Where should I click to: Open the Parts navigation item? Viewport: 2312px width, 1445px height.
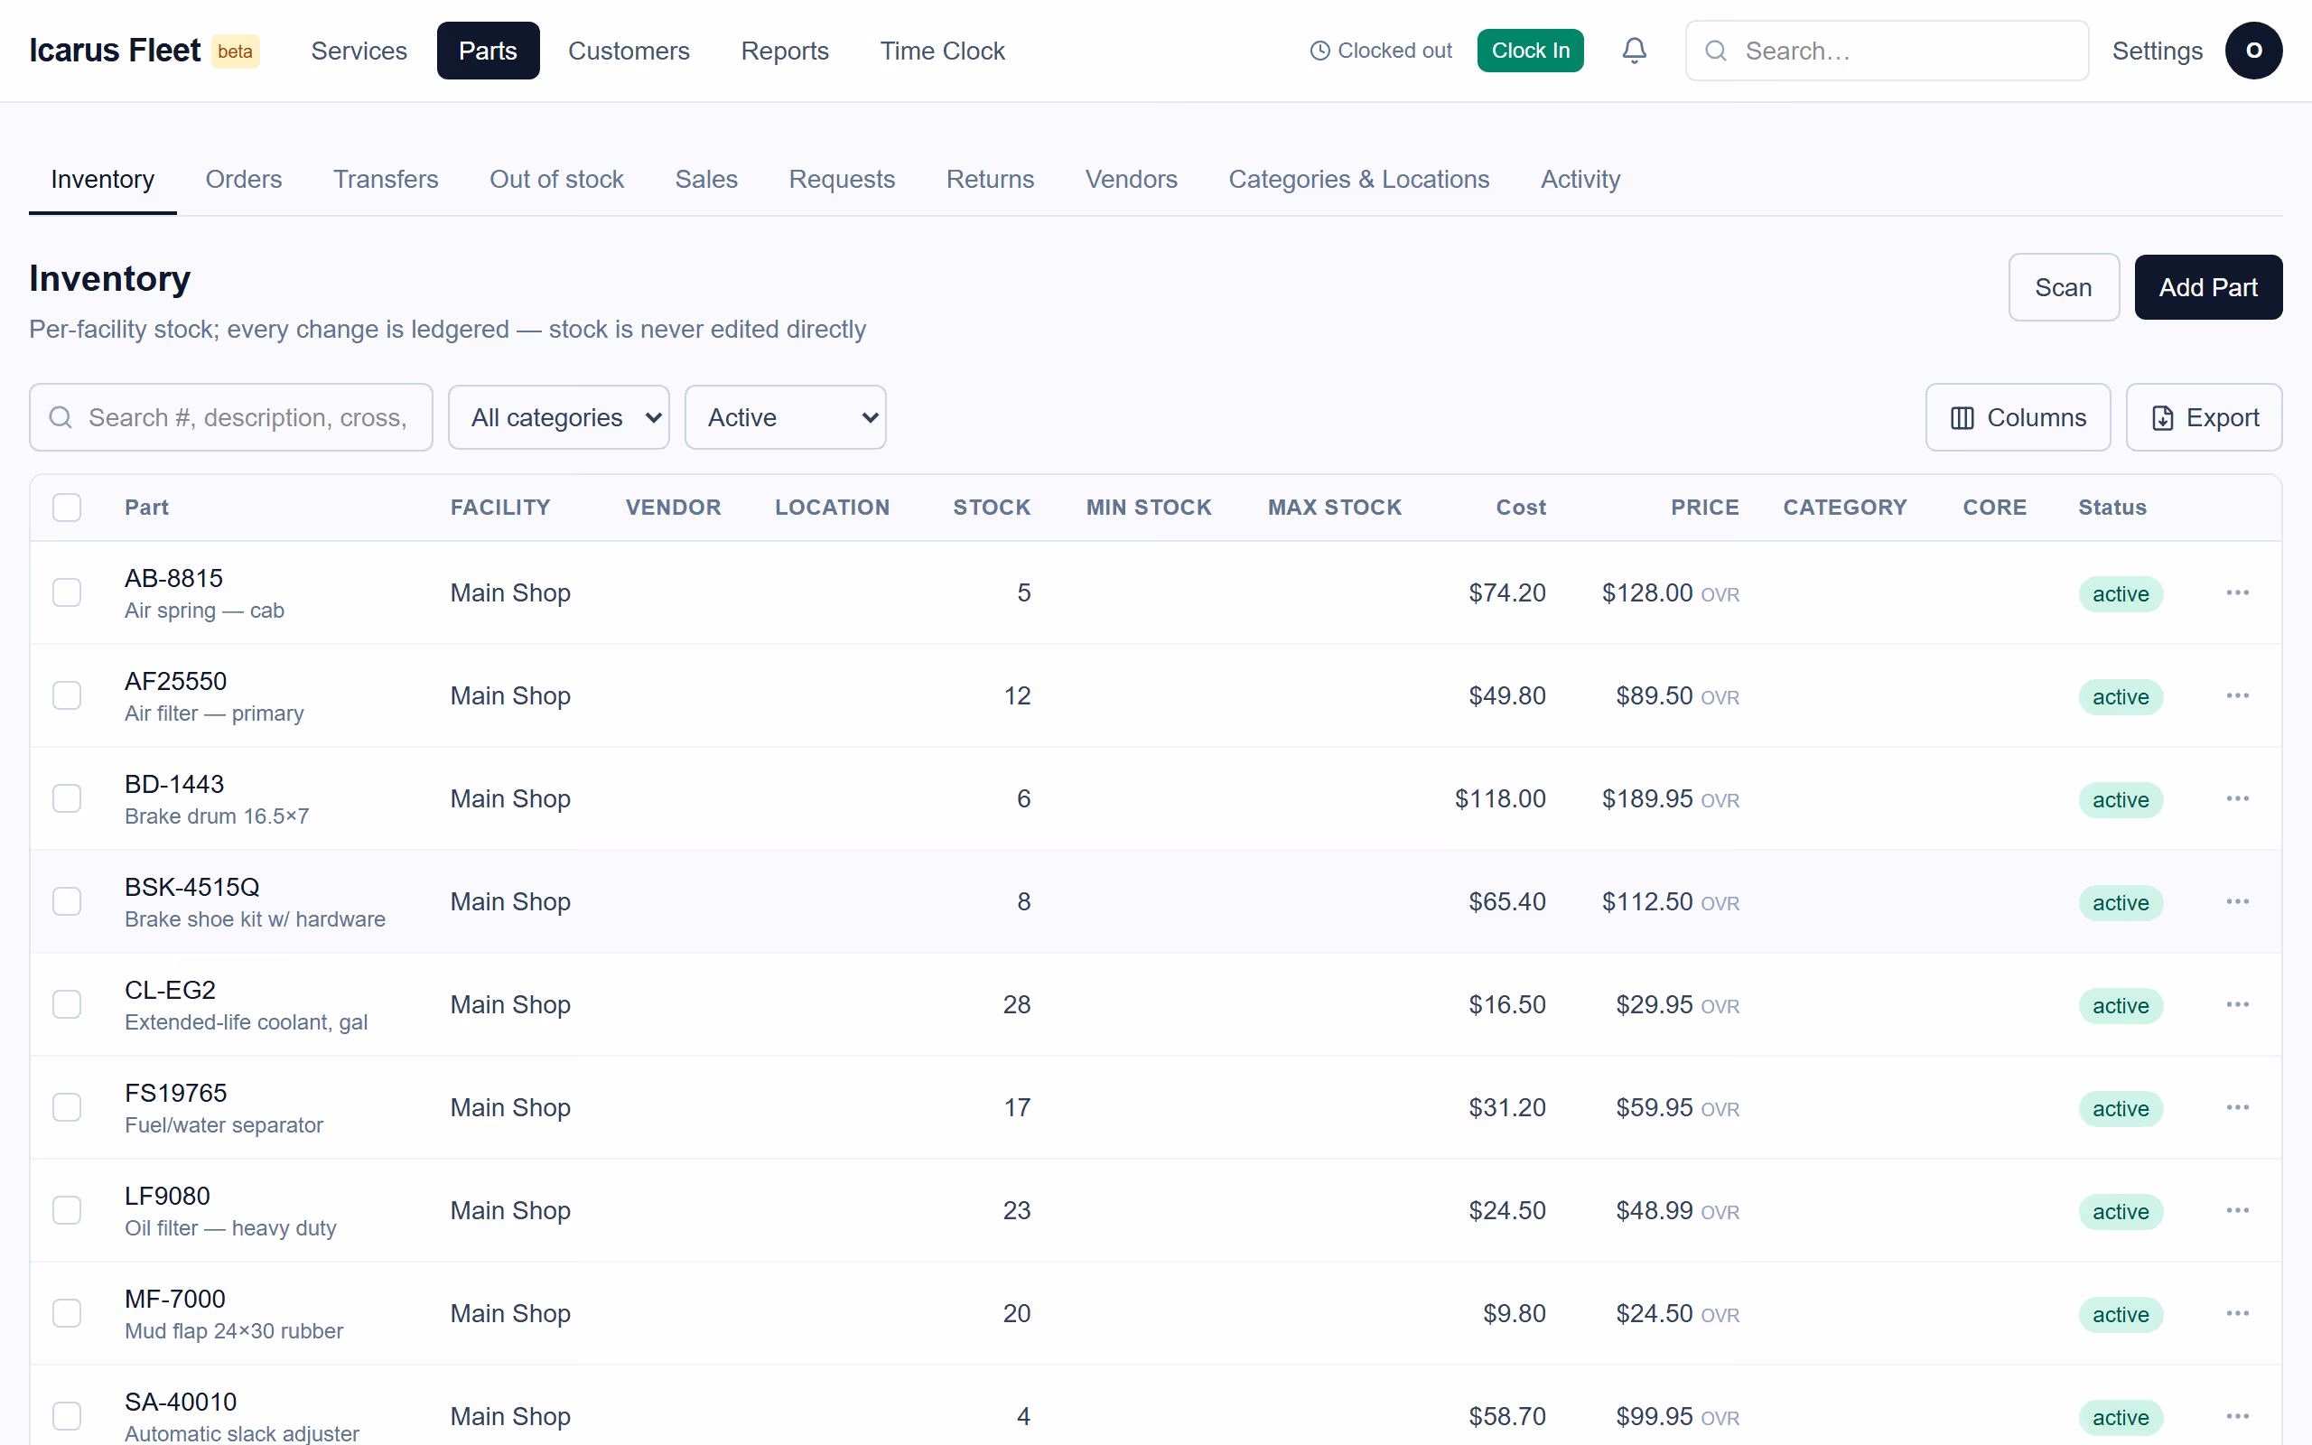point(489,51)
